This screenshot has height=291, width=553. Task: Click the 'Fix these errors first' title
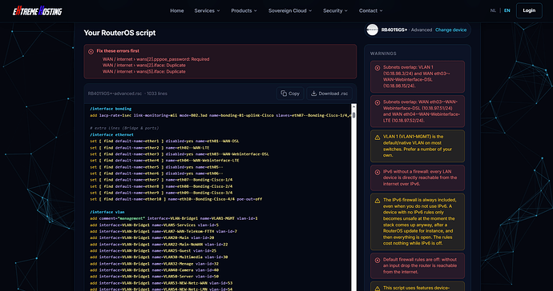(x=118, y=51)
